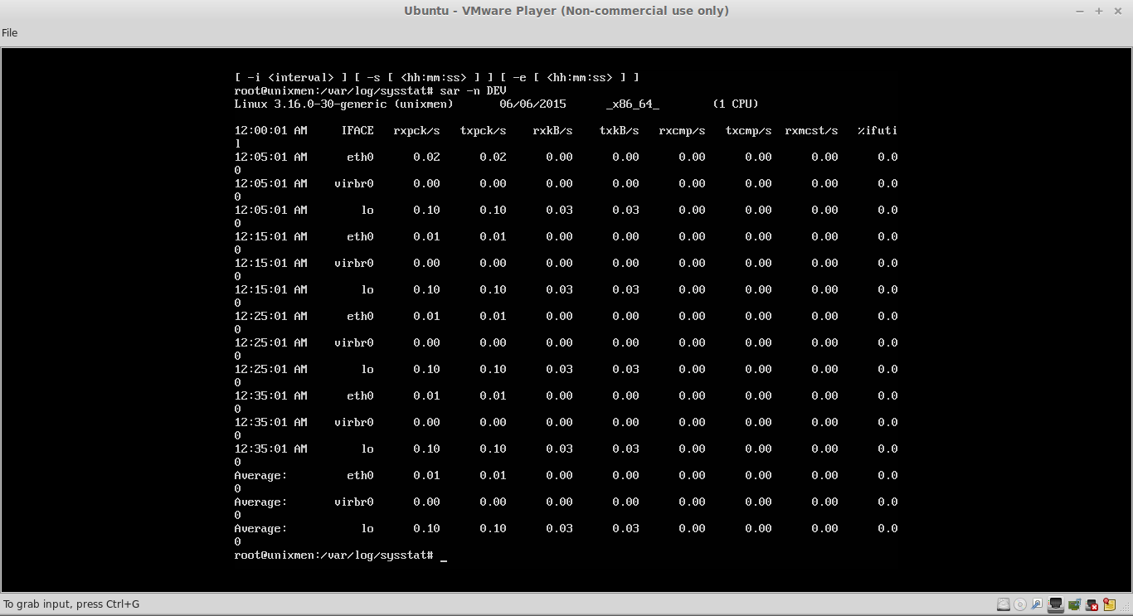Click the txpck/s column header

point(484,130)
